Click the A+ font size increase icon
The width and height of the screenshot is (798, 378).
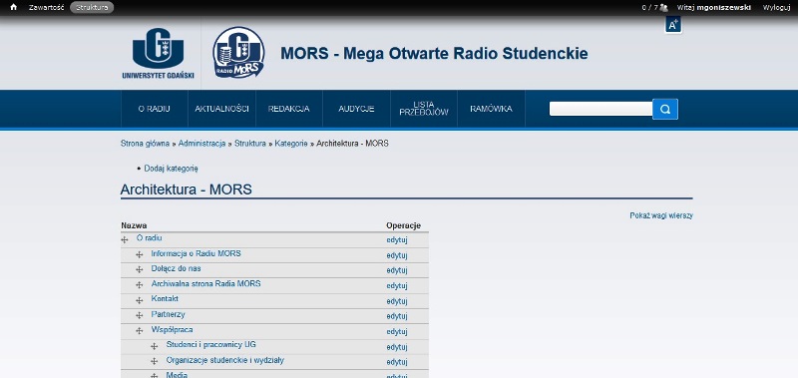click(673, 24)
